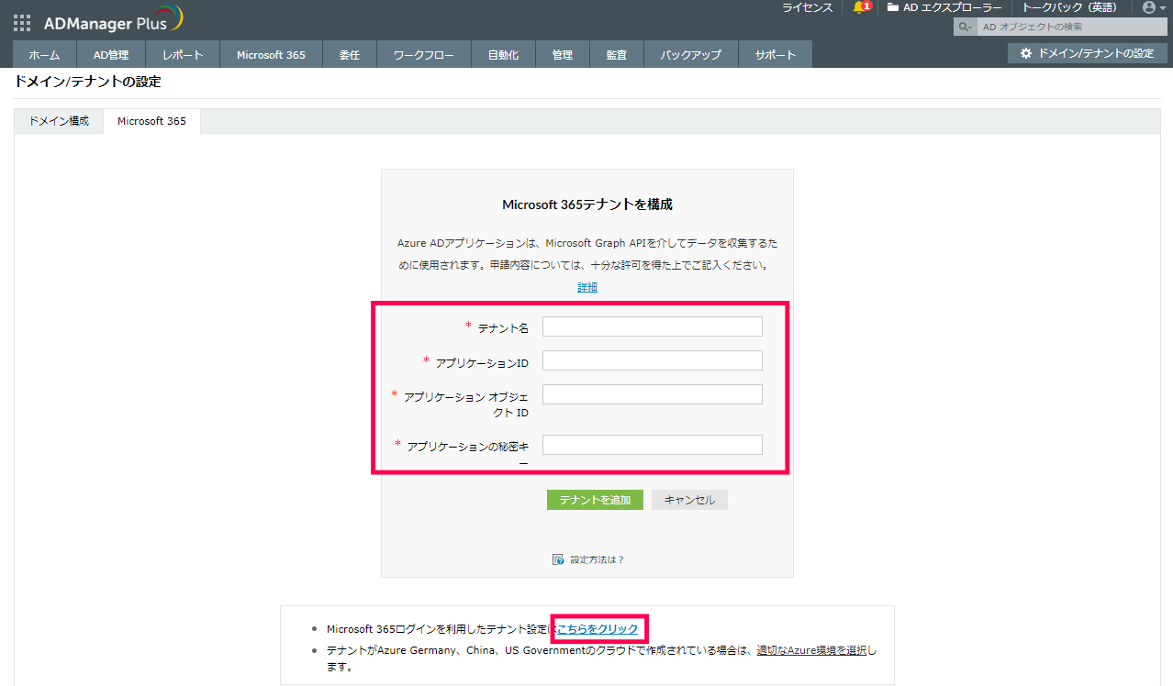Open the ワークフロー tab
Viewport: 1173px width, 686px height.
tap(424, 54)
